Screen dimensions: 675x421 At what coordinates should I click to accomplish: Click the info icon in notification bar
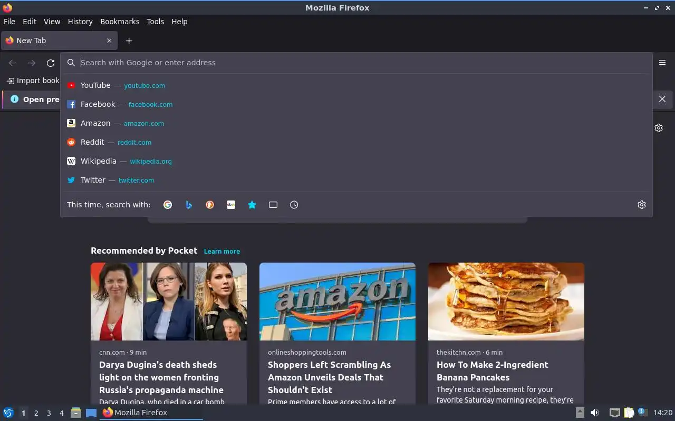[14, 99]
